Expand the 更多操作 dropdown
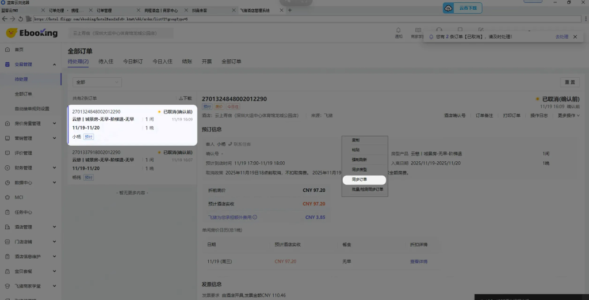 (568, 116)
